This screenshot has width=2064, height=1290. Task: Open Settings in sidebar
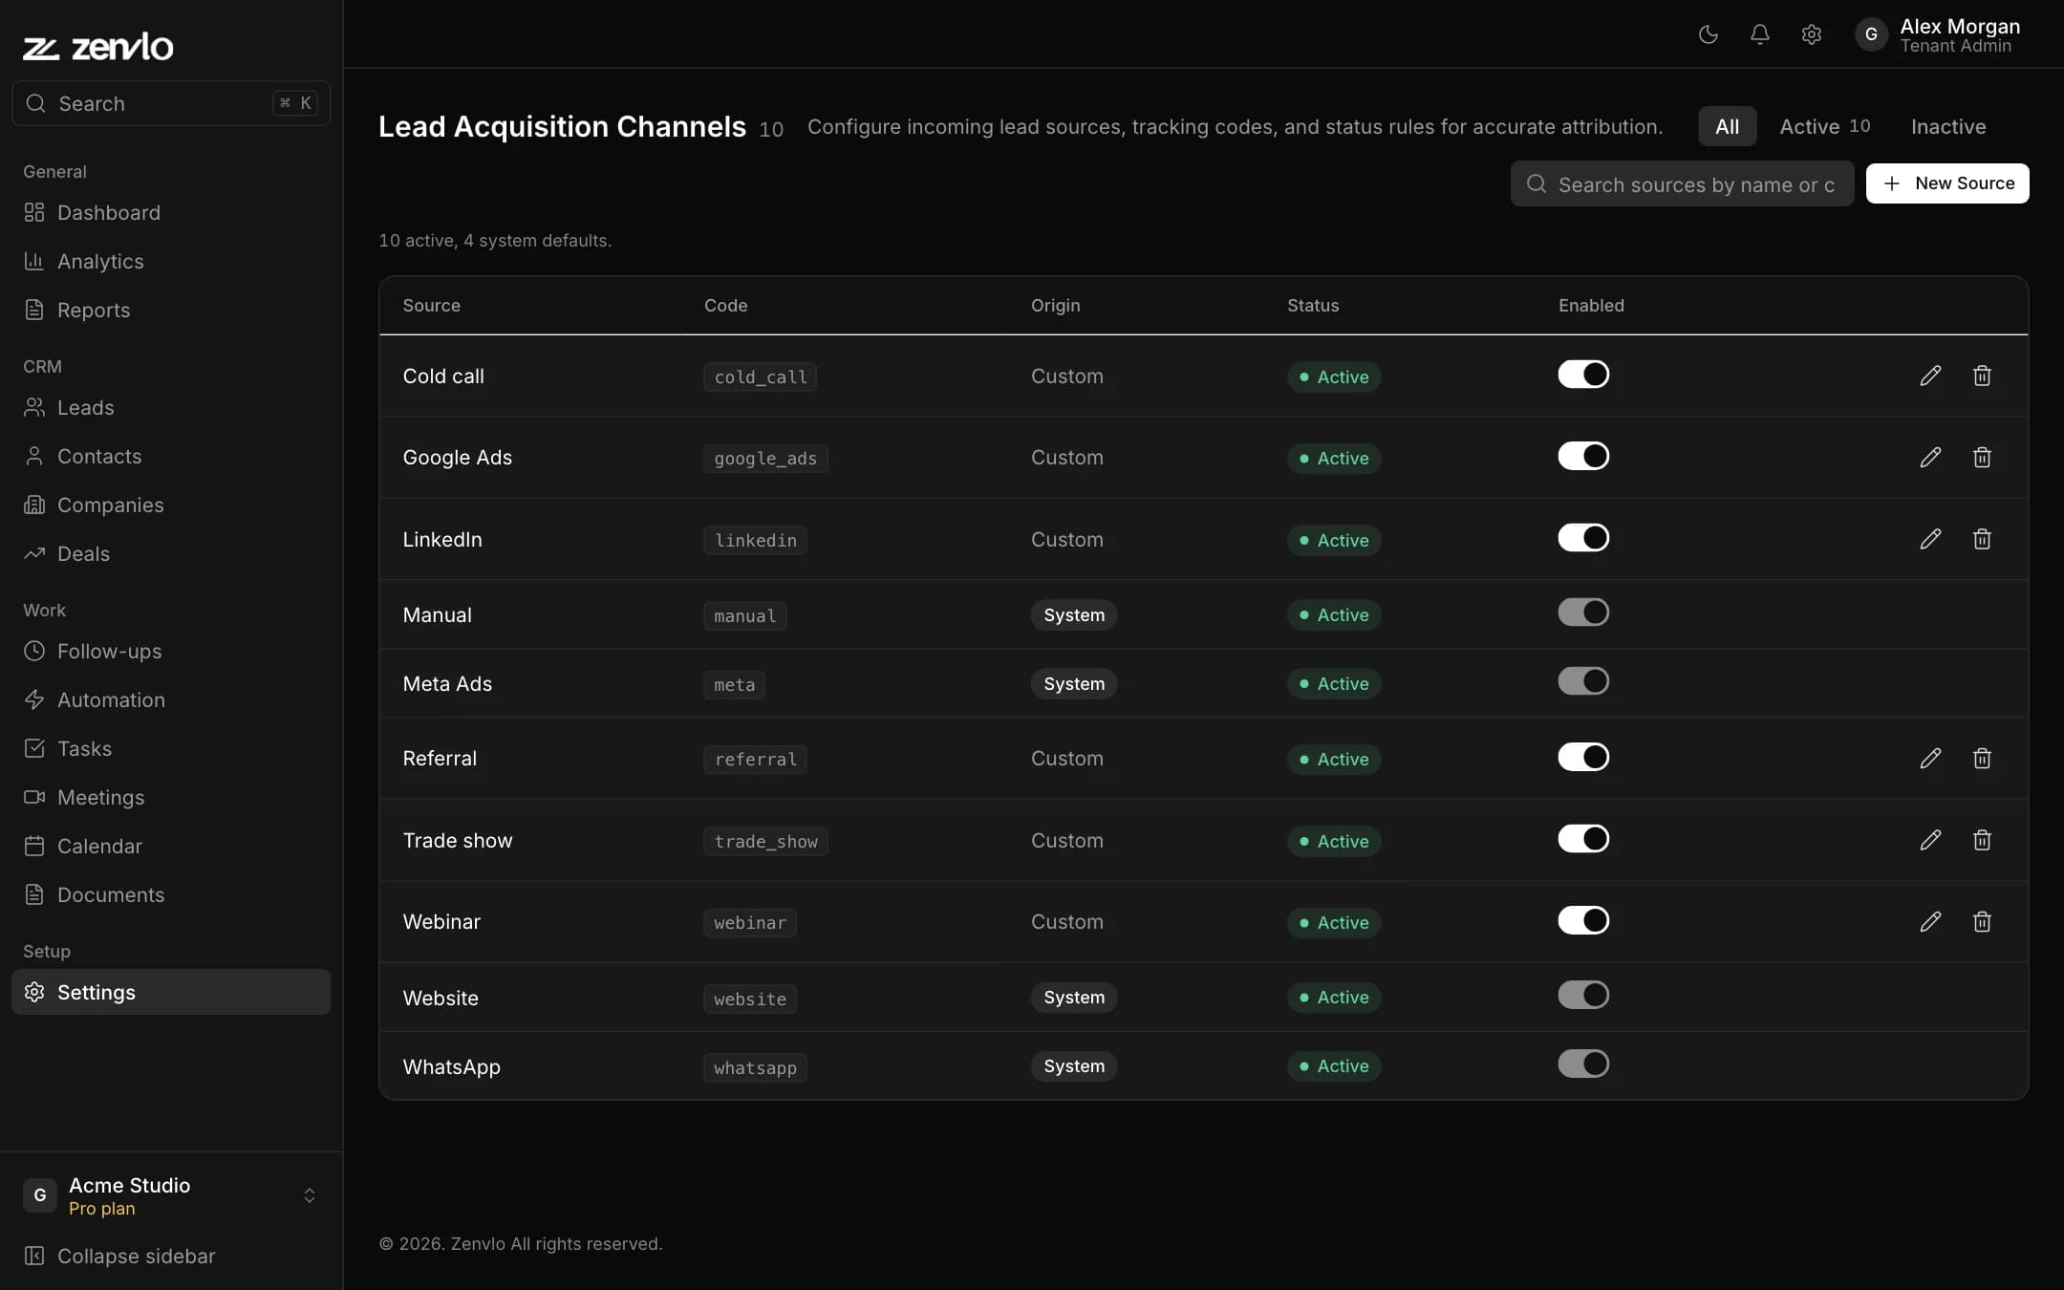tap(171, 992)
